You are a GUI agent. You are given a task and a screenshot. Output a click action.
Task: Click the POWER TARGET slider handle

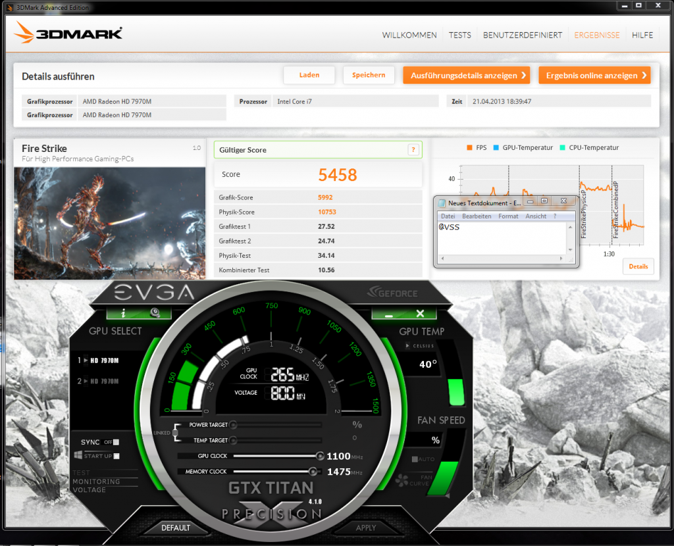pyautogui.click(x=233, y=425)
